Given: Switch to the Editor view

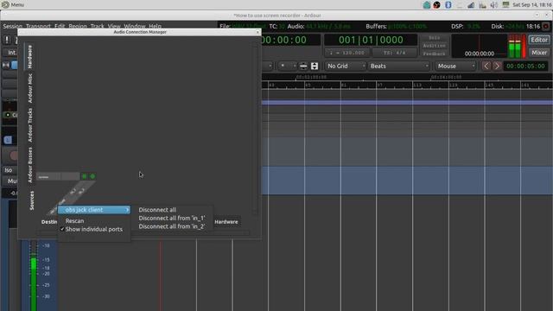Looking at the screenshot, I should (539, 40).
